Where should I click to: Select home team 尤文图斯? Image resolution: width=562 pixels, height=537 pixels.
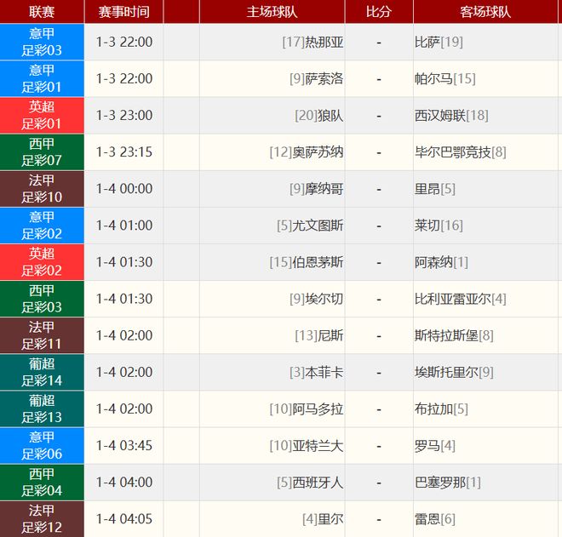(x=318, y=225)
